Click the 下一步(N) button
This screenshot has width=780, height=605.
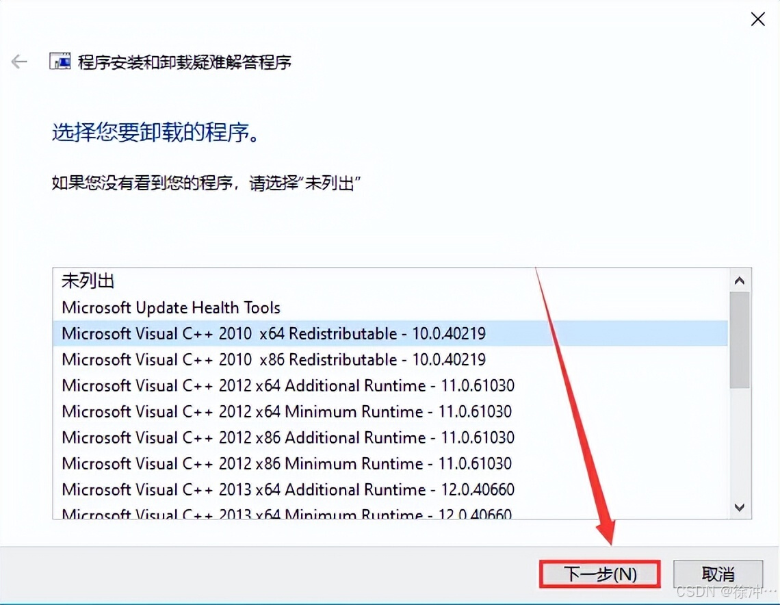tap(600, 574)
